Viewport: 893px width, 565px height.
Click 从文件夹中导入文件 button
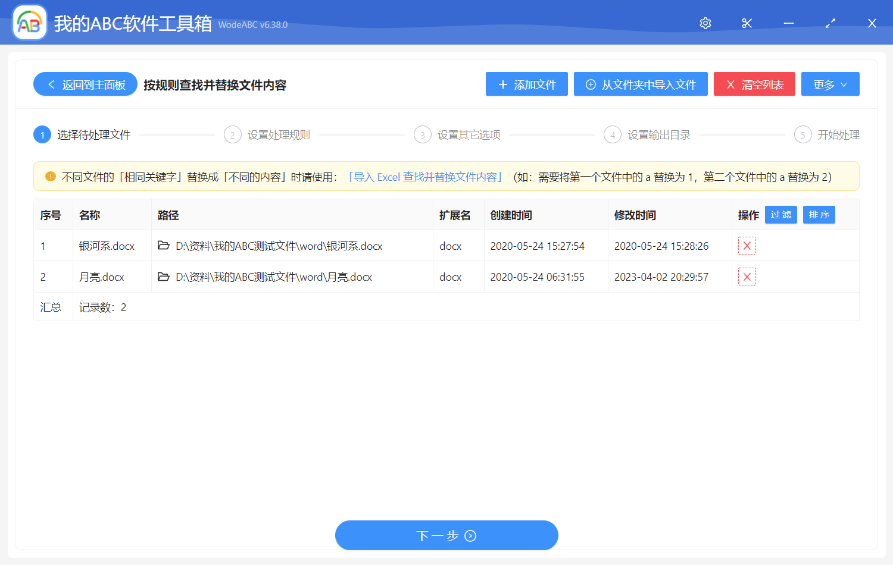(641, 84)
